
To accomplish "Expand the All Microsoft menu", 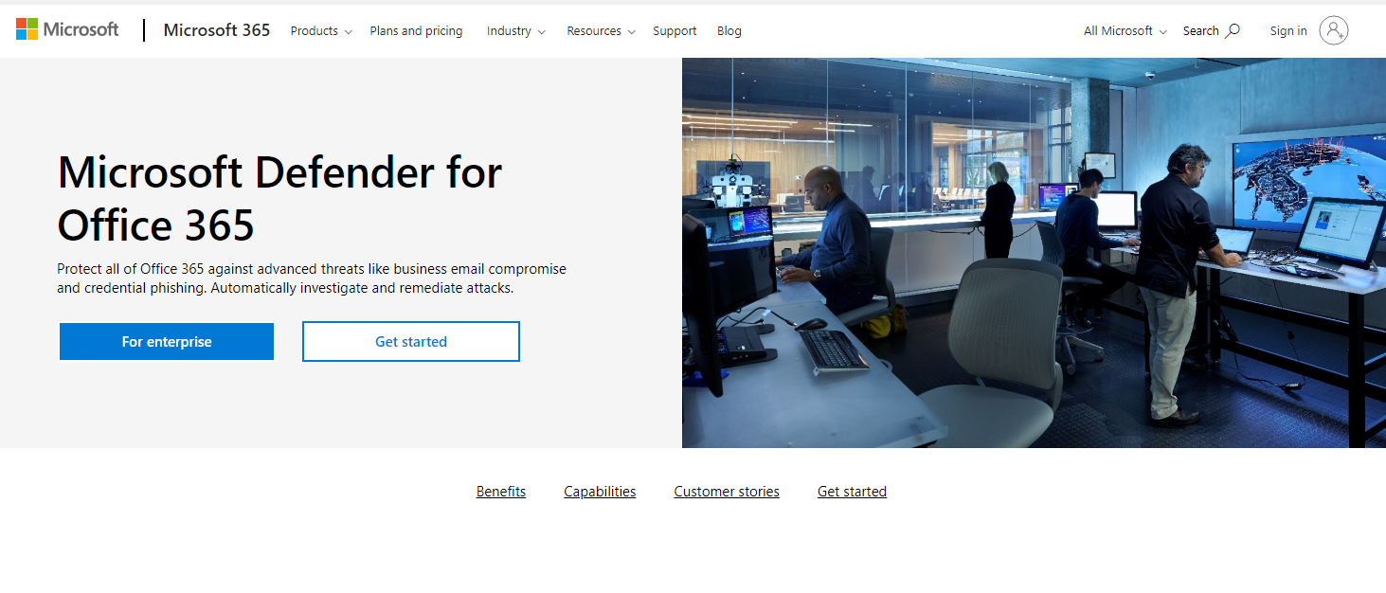I will pos(1125,31).
